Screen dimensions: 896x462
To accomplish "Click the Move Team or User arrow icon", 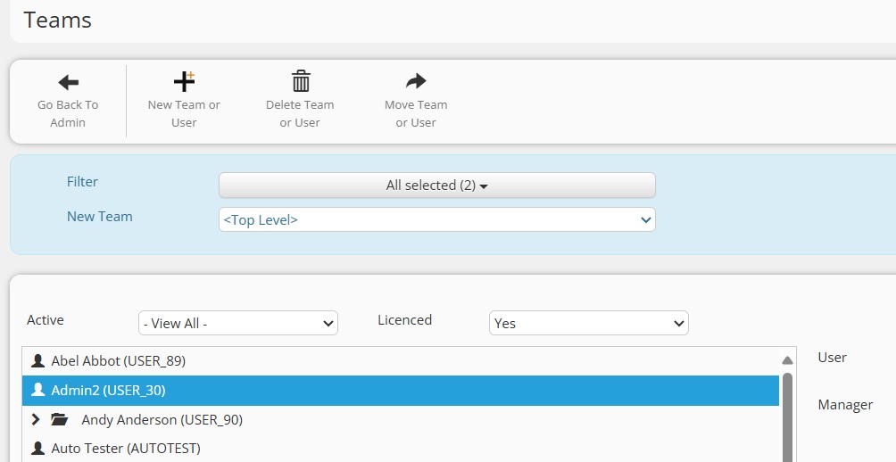I will click(x=416, y=81).
